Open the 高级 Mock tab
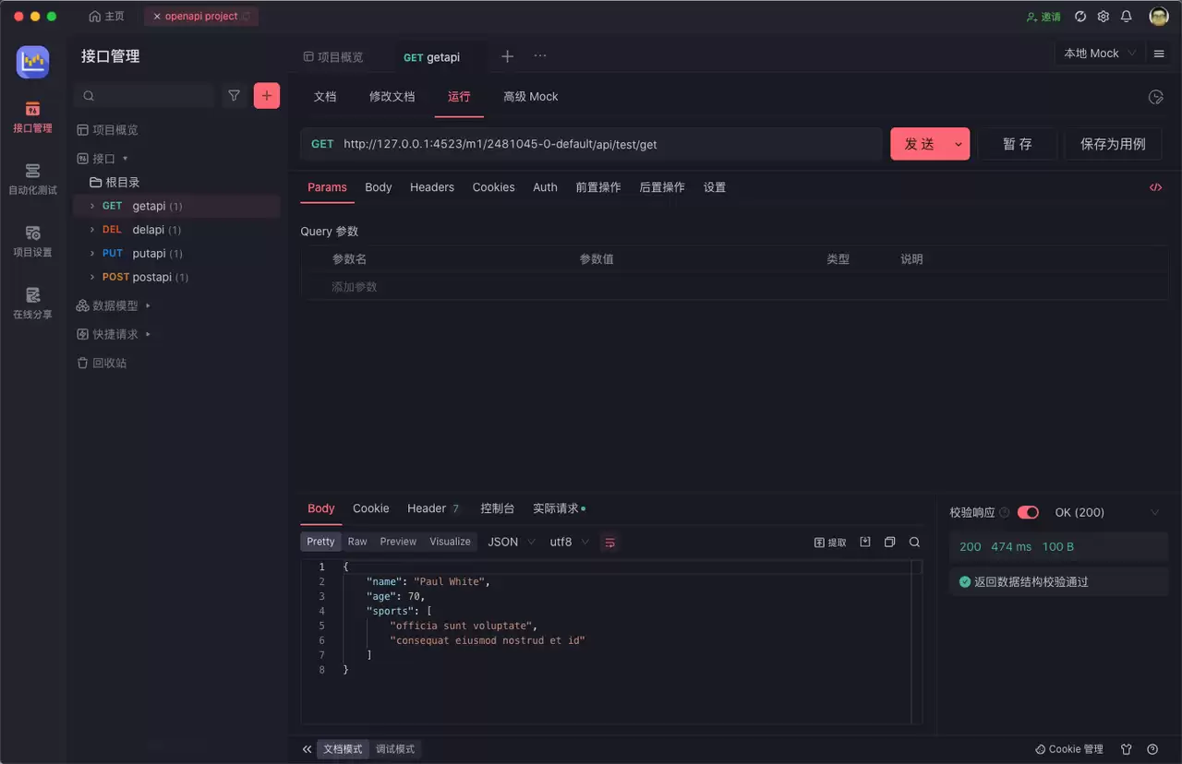 (x=530, y=97)
